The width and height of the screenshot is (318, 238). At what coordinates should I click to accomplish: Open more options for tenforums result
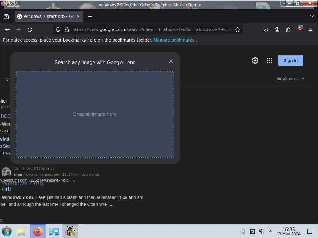(74, 180)
